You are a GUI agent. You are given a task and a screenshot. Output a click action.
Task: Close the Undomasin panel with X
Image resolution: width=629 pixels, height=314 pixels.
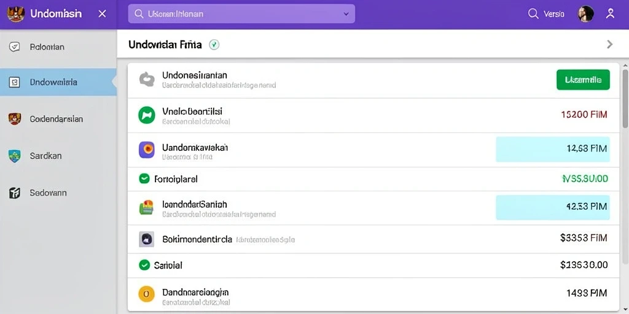103,13
